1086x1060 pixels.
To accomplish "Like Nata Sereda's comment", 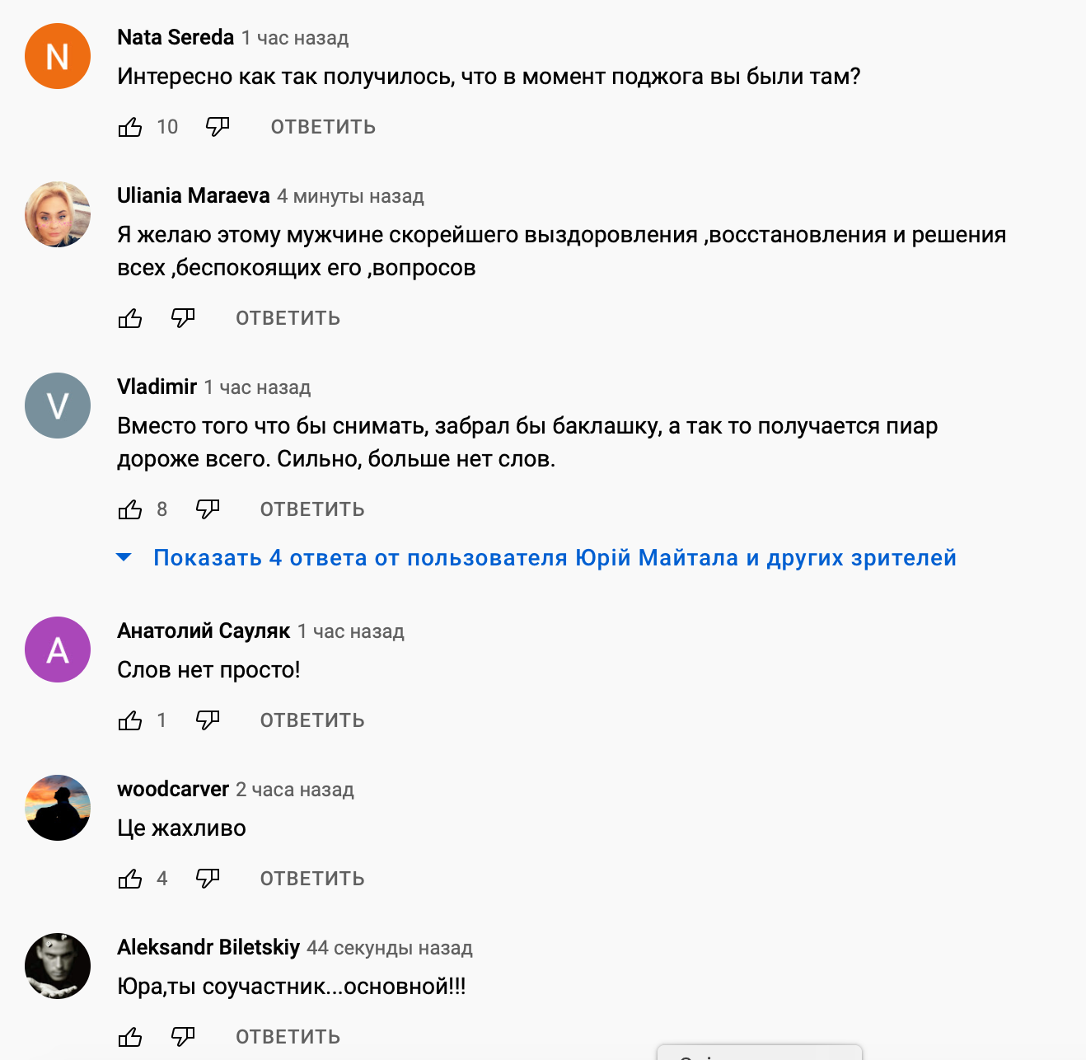I will [x=130, y=127].
